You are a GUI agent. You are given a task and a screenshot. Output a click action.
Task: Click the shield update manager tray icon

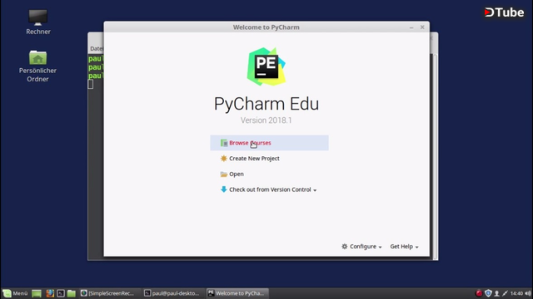pyautogui.click(x=488, y=293)
